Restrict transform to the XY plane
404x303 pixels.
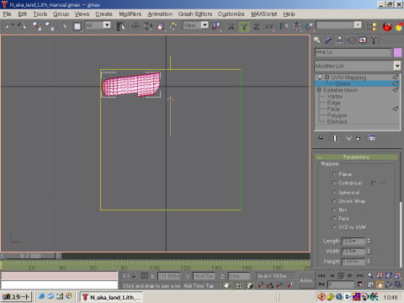[x=269, y=27]
